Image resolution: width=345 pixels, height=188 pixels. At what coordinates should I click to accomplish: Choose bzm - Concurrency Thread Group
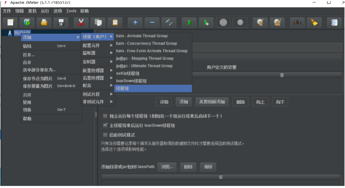[153, 43]
